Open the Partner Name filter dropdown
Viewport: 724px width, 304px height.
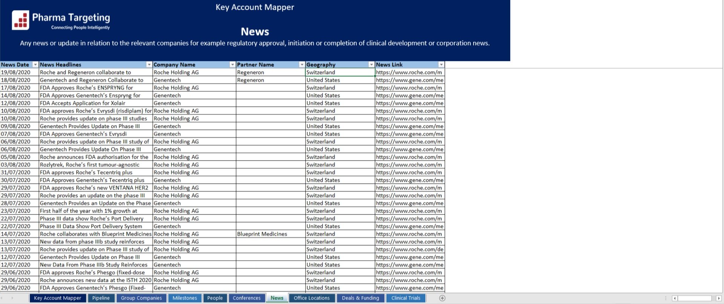coord(302,65)
